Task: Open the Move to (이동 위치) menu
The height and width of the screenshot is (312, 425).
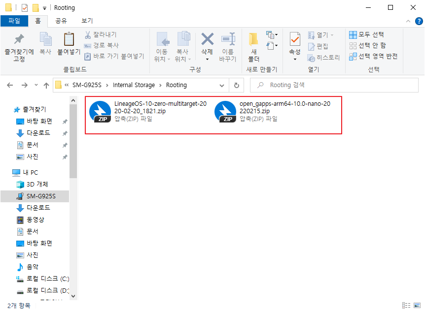Action: point(162,47)
